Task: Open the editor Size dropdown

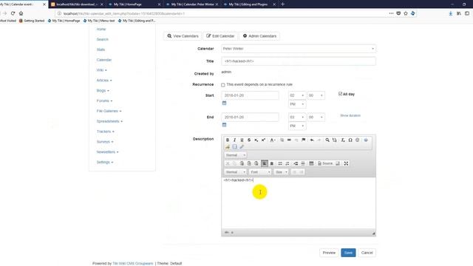Action: tap(281, 172)
